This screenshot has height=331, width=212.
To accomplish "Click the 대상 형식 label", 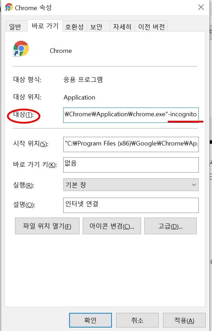I will tap(27, 80).
